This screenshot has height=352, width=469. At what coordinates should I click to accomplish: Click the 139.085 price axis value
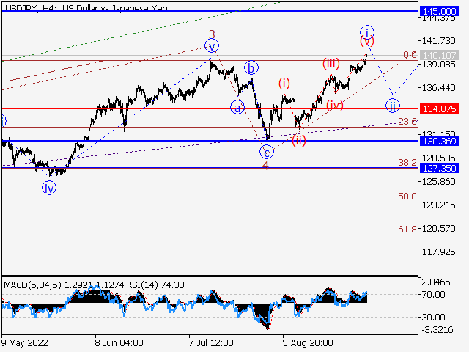[x=438, y=65]
